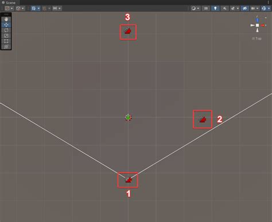Click the handle rotation (Global/Local) icon
The height and width of the screenshot is (222, 272).
pos(18,8)
